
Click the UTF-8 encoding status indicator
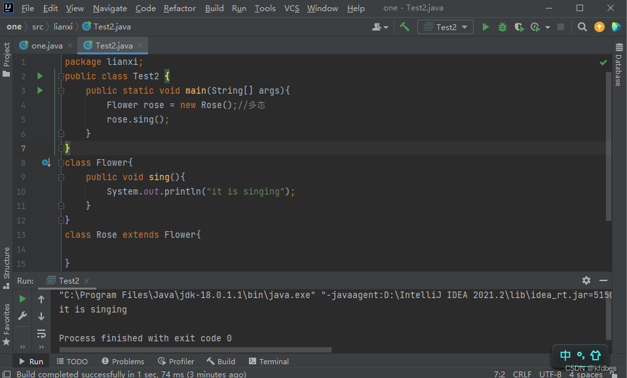coord(549,374)
